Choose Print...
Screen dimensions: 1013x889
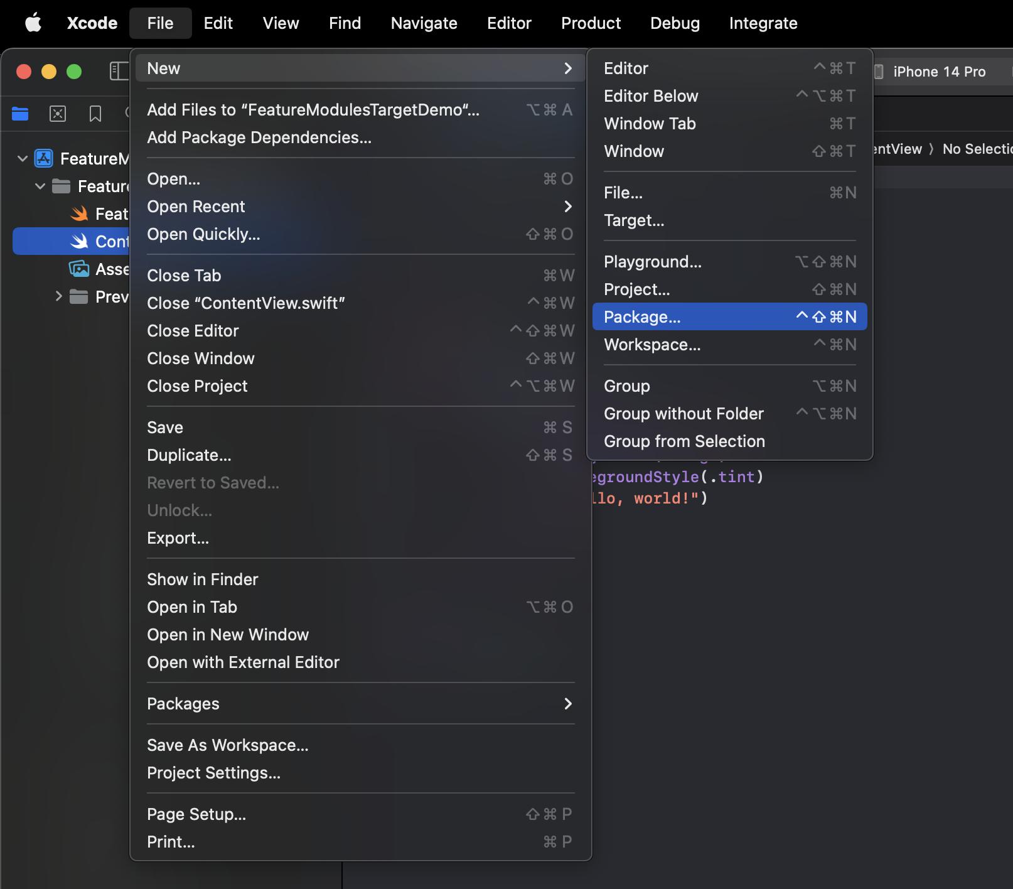click(360, 842)
